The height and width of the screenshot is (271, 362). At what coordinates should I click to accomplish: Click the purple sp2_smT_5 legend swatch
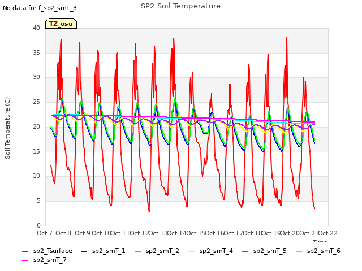[245, 252]
